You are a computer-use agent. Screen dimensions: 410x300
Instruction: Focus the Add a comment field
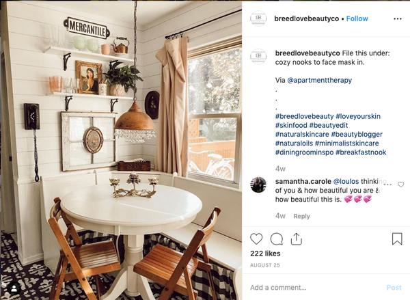point(314,288)
